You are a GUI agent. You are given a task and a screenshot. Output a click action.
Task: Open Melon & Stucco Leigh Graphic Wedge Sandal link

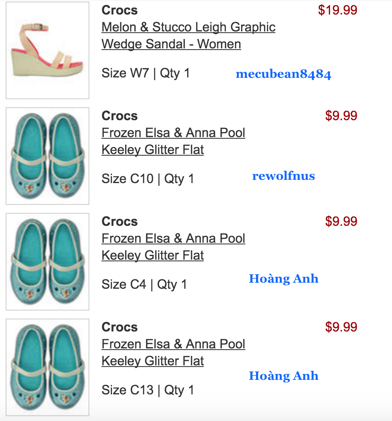coord(188,35)
